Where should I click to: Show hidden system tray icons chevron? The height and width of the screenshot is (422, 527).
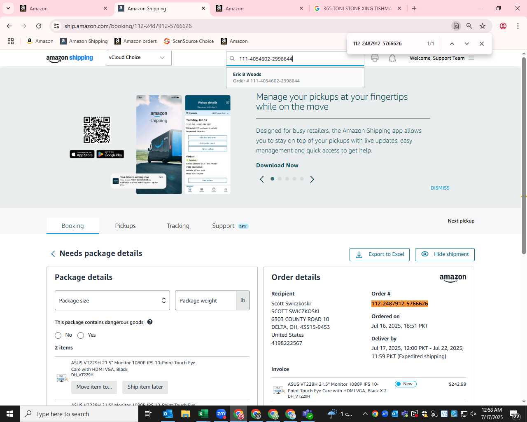click(365, 414)
